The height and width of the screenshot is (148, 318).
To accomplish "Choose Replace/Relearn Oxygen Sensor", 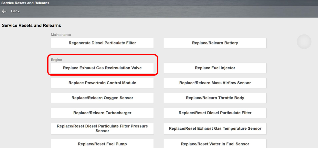I will point(102,98).
